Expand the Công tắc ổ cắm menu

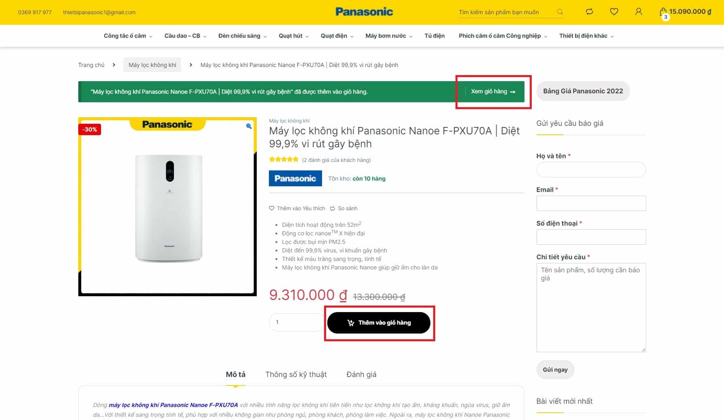coord(128,36)
